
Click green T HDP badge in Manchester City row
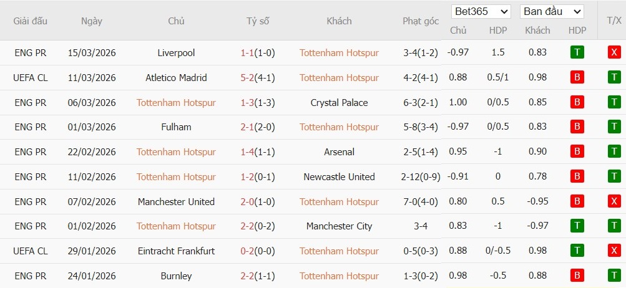[577, 226]
